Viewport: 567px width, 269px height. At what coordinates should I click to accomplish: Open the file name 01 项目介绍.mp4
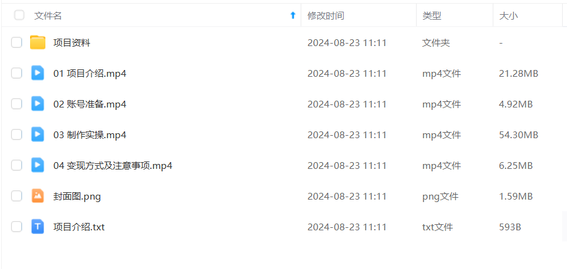[90, 74]
